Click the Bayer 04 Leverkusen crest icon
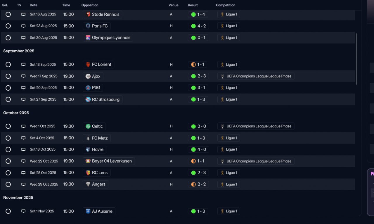 pyautogui.click(x=88, y=161)
